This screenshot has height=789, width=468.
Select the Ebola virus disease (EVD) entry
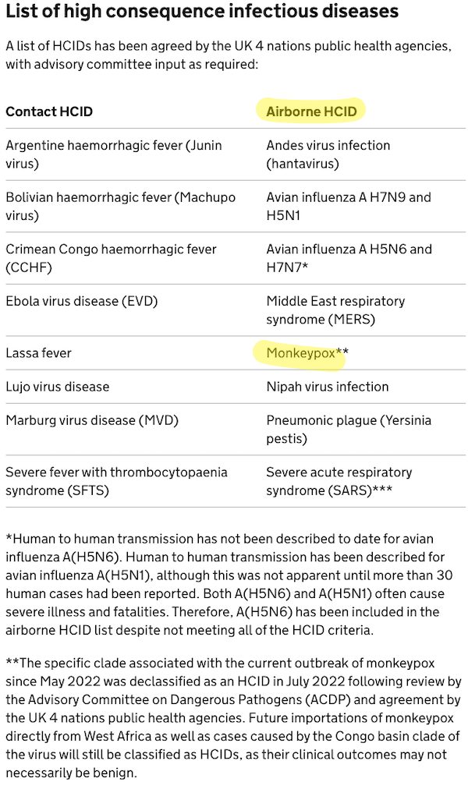click(82, 301)
